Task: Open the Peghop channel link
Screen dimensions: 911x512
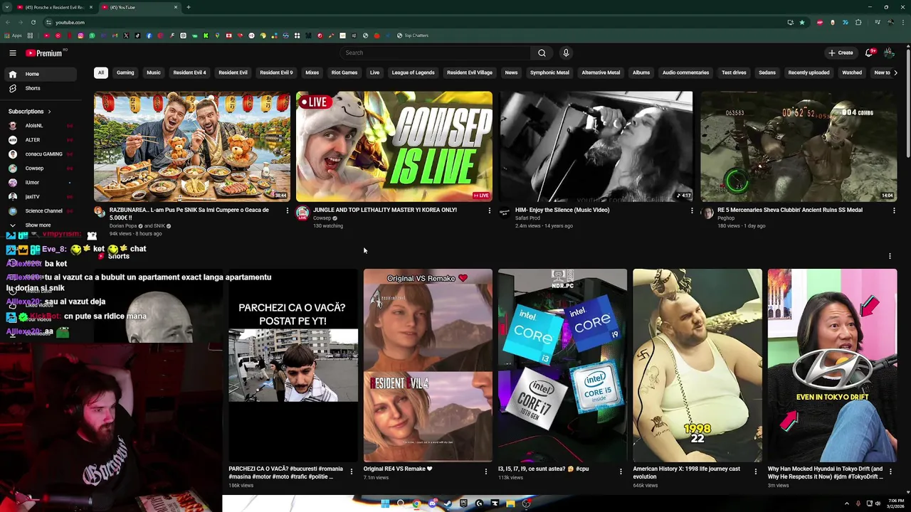Action: point(726,218)
